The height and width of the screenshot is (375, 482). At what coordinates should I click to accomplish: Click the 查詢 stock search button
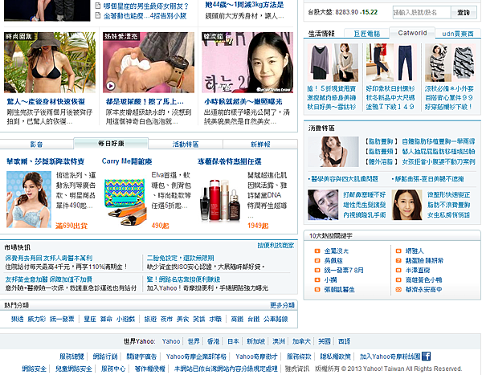pos(464,13)
